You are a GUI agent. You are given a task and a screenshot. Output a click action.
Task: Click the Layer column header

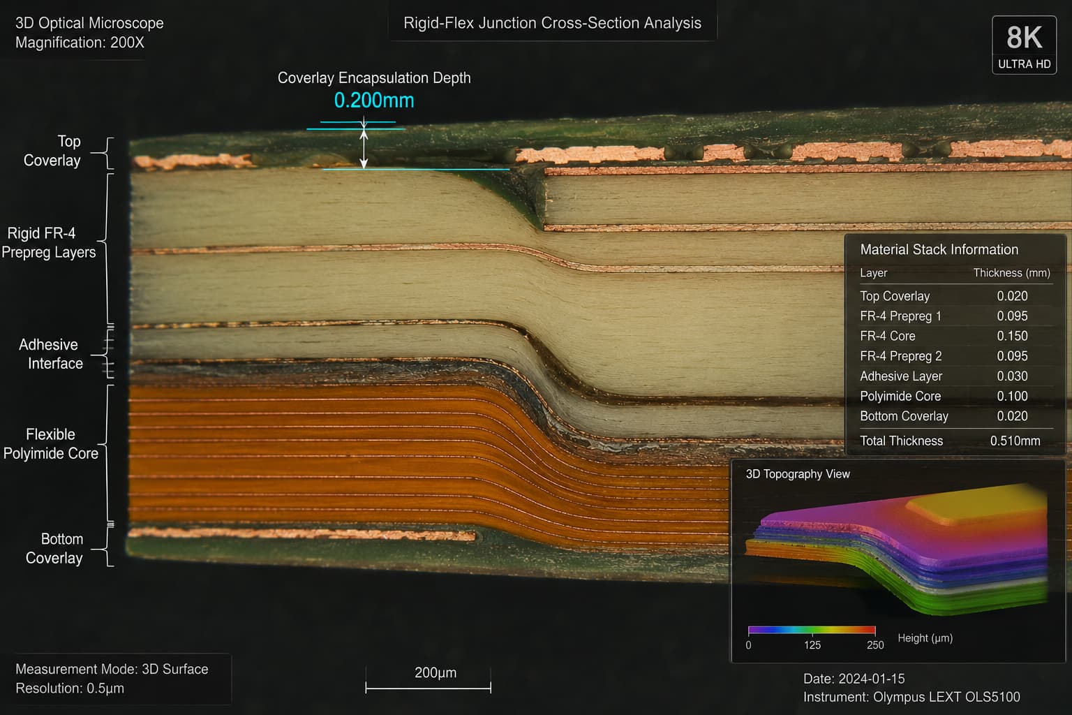873,273
